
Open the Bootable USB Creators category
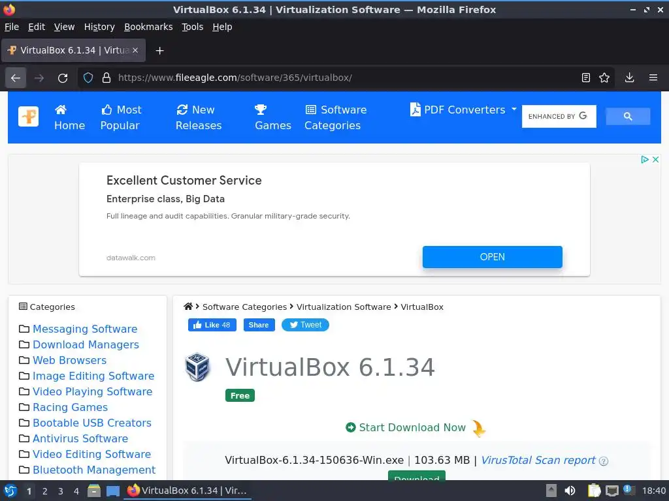[x=92, y=423]
